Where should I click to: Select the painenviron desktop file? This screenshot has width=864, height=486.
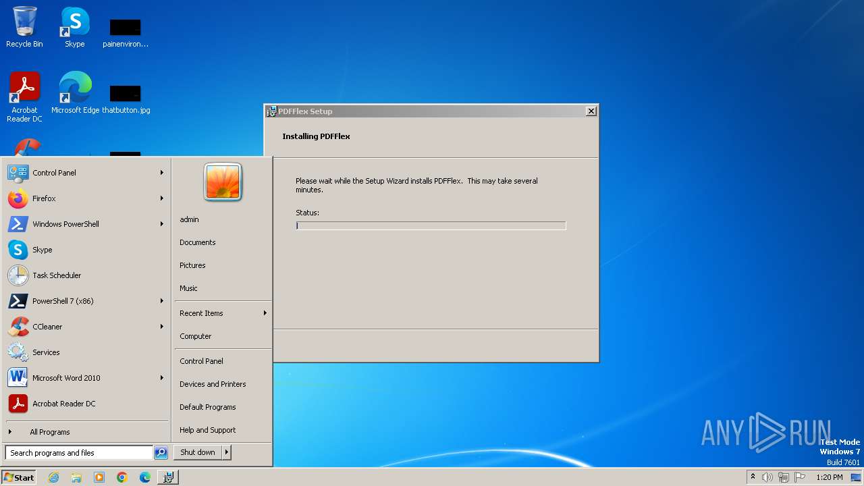coord(126,32)
